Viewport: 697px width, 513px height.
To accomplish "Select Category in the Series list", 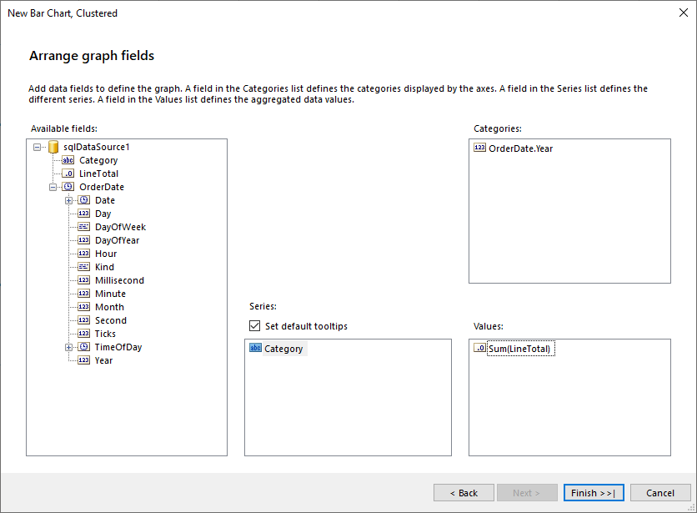I will [x=283, y=348].
